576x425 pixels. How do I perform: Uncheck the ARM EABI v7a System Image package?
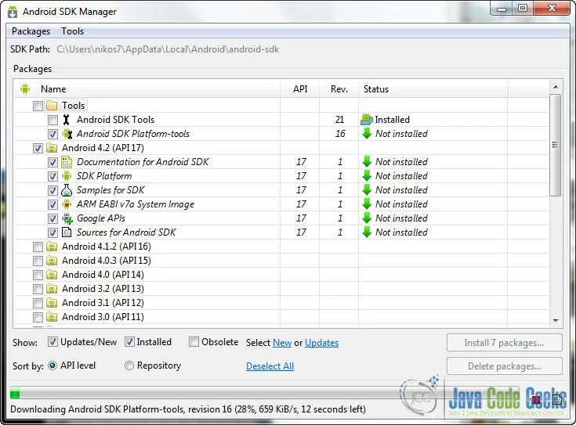[x=53, y=205]
